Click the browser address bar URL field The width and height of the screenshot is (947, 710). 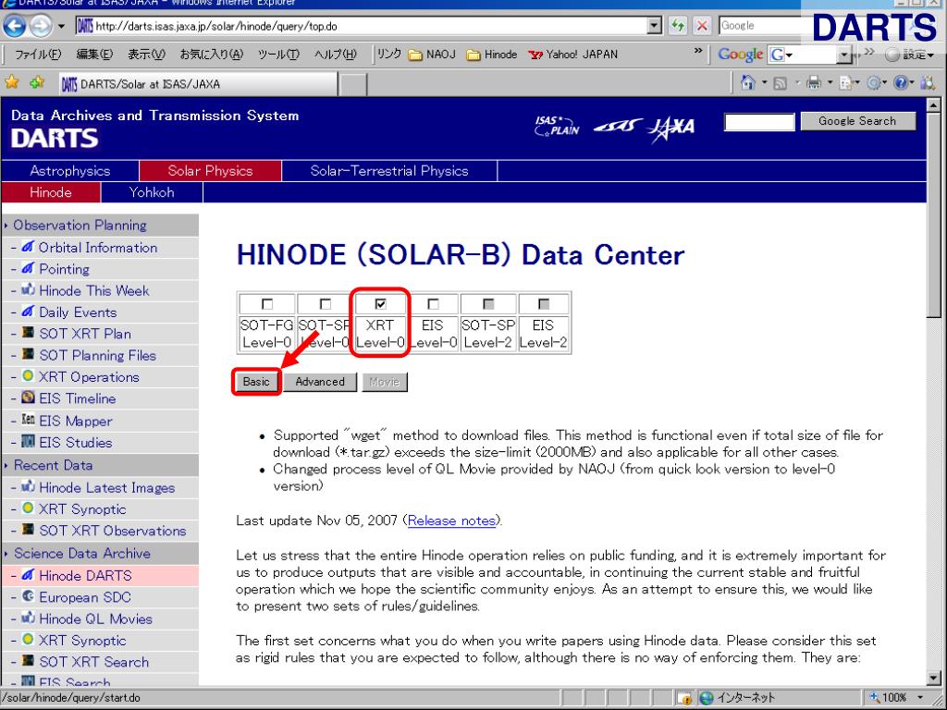[363, 26]
